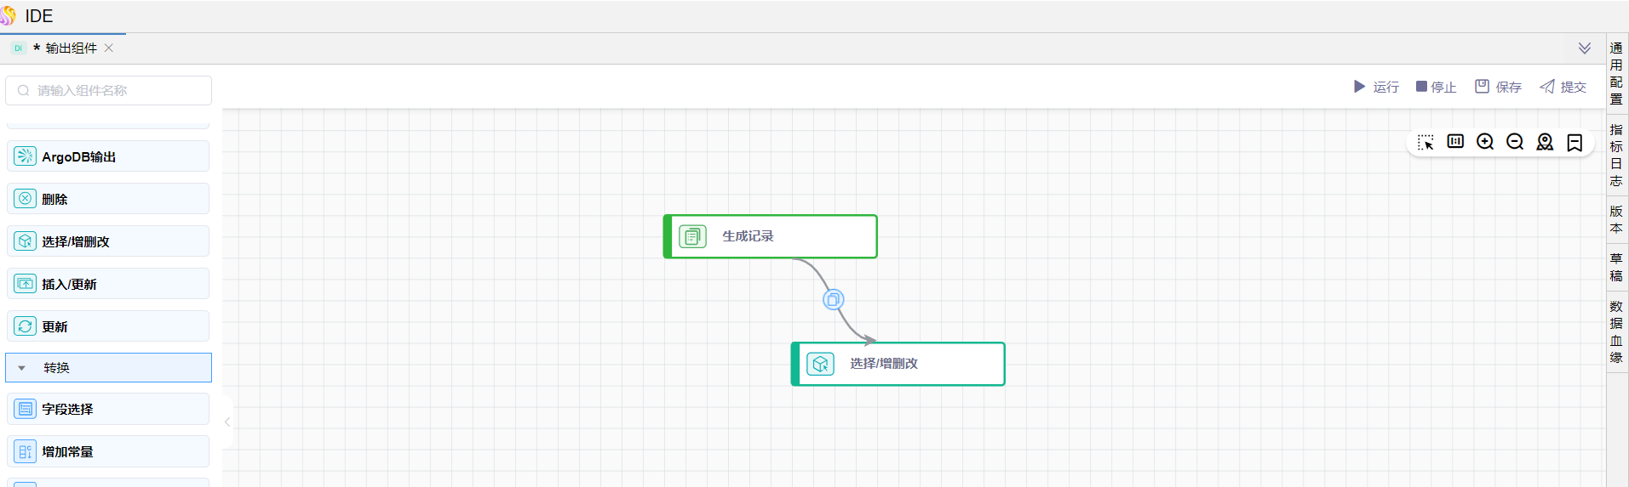Screen dimensions: 1629x487
Task: Click the 生成记录 node's green document icon
Action: 692,236
